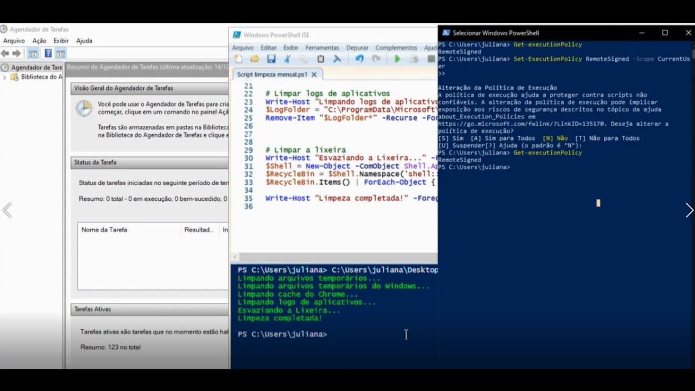This screenshot has height=391, width=695.
Task: Open Ação menu in Agendador de Tarefas
Action: tap(39, 41)
